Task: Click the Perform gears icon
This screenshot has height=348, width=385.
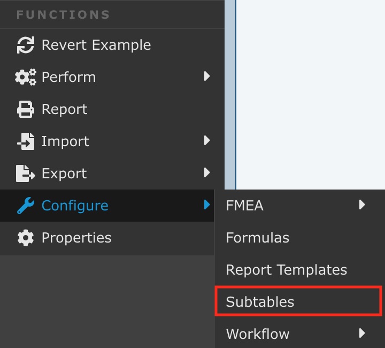Action: (x=25, y=77)
